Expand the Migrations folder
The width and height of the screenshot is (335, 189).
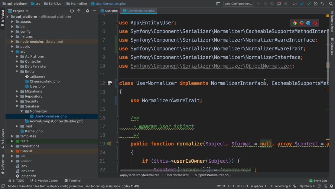[17, 91]
